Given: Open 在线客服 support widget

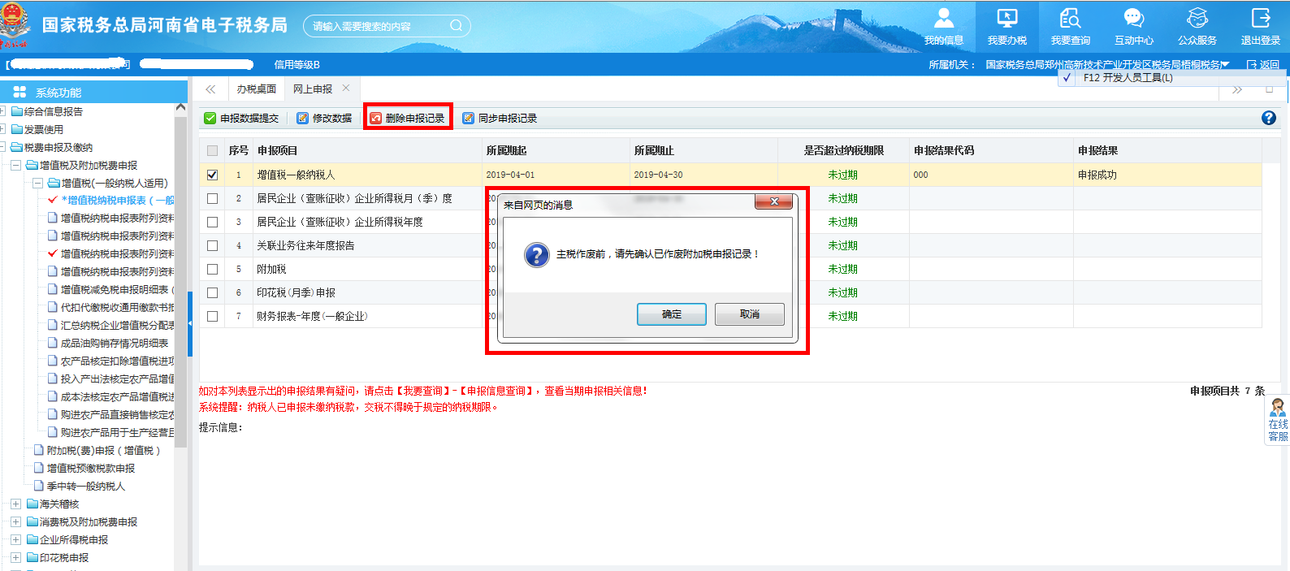Looking at the screenshot, I should pos(1277,421).
